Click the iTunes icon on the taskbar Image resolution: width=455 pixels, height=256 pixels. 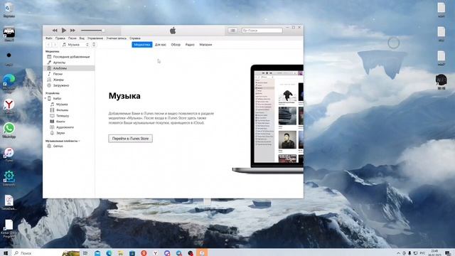click(202, 253)
